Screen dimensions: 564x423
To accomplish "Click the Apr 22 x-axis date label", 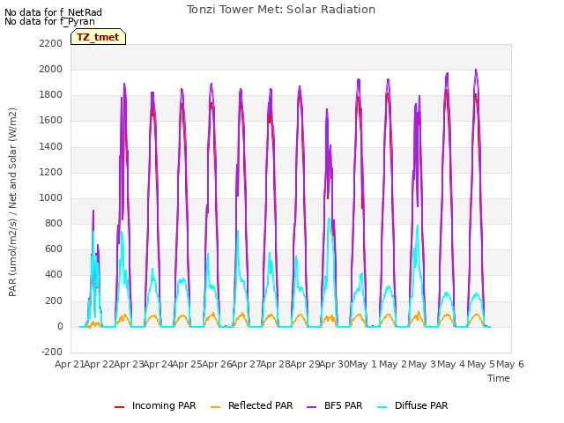I will (99, 364).
